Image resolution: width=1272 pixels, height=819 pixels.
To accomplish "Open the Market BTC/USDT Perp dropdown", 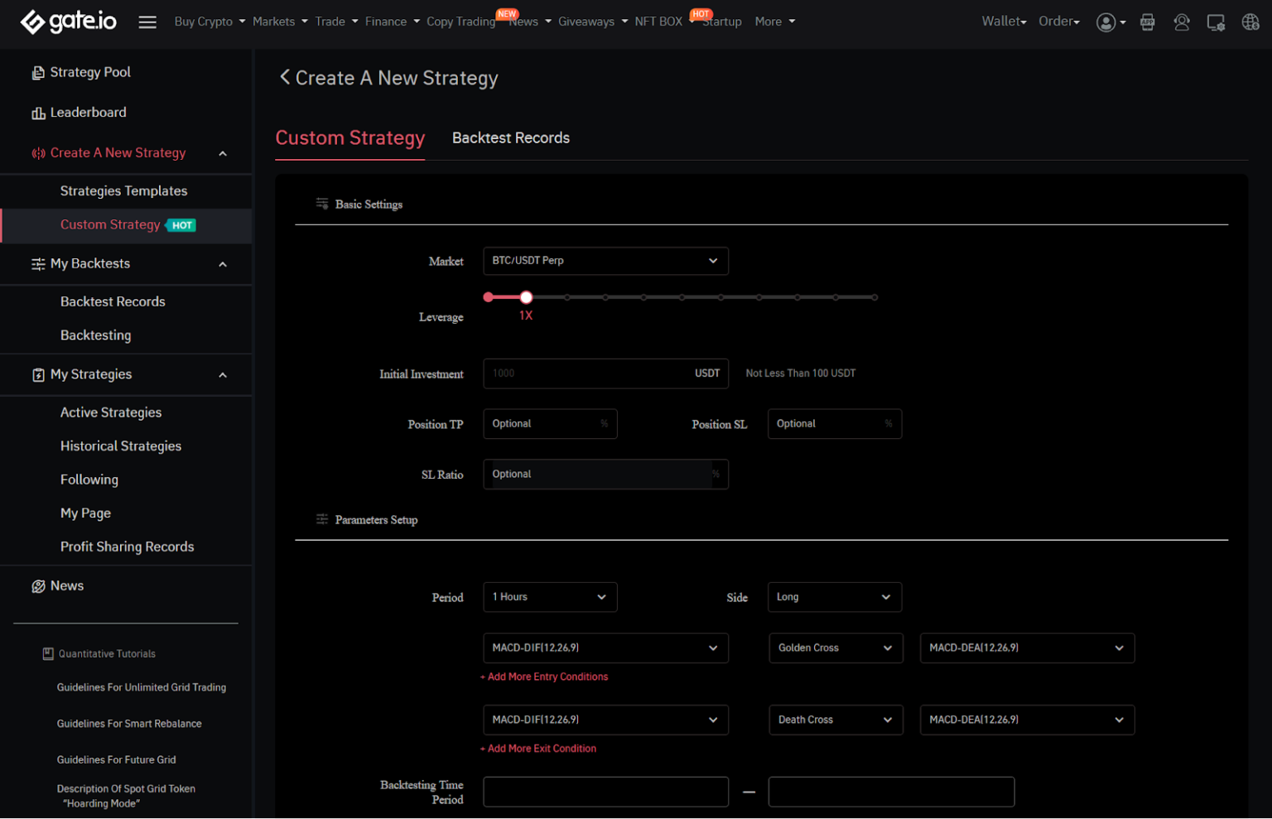I will tap(605, 261).
